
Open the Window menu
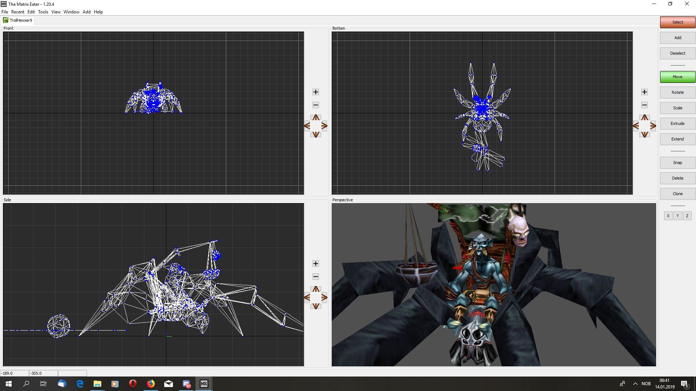coord(71,12)
